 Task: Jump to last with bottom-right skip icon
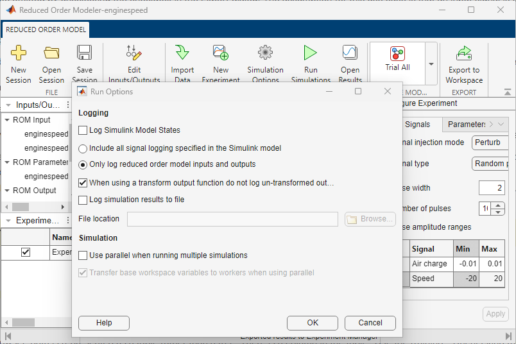click(508, 336)
